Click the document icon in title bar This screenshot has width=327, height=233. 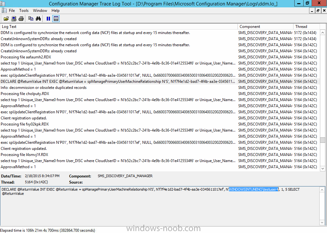tap(3, 4)
